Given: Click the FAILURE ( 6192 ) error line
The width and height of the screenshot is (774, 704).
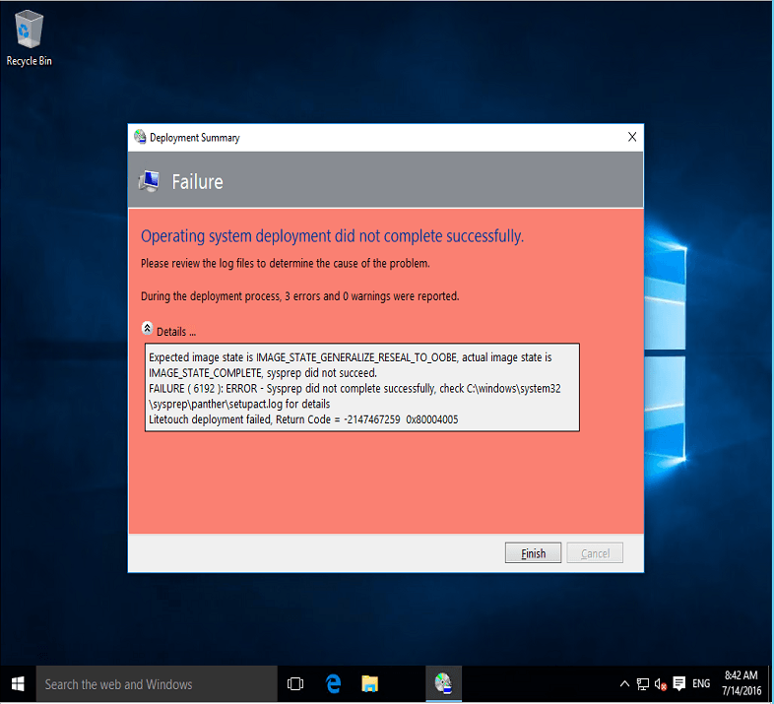Looking at the screenshot, I should coord(355,396).
